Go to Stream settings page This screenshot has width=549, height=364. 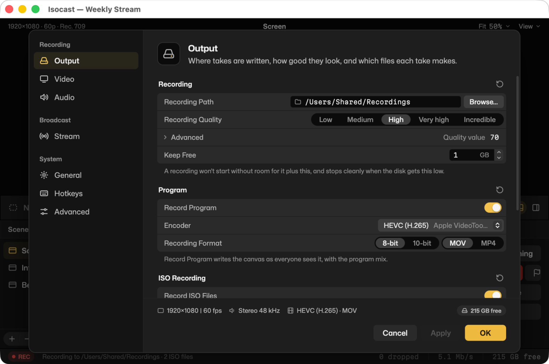(x=86, y=136)
